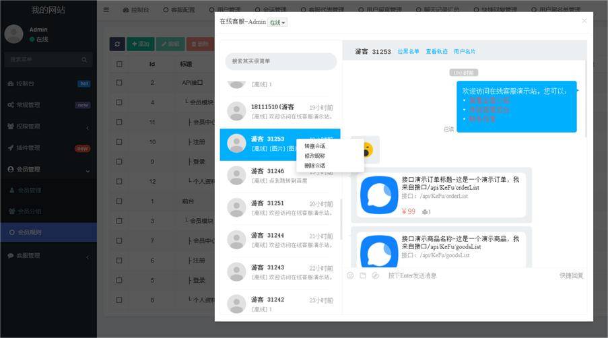Screen dimensions: 608x338
Task: Click the search magnifier icon in sidebar
Action: point(84,60)
